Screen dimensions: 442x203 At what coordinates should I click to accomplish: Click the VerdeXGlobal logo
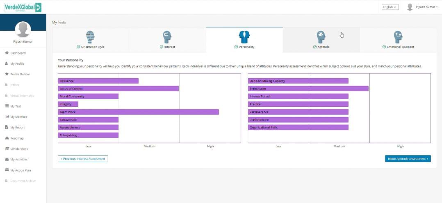23,7
